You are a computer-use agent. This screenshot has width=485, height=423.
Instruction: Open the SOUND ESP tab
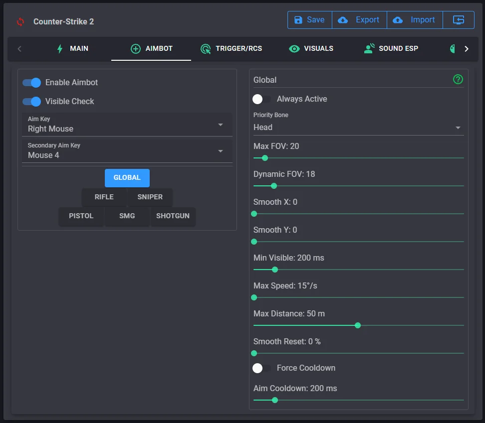click(x=391, y=49)
